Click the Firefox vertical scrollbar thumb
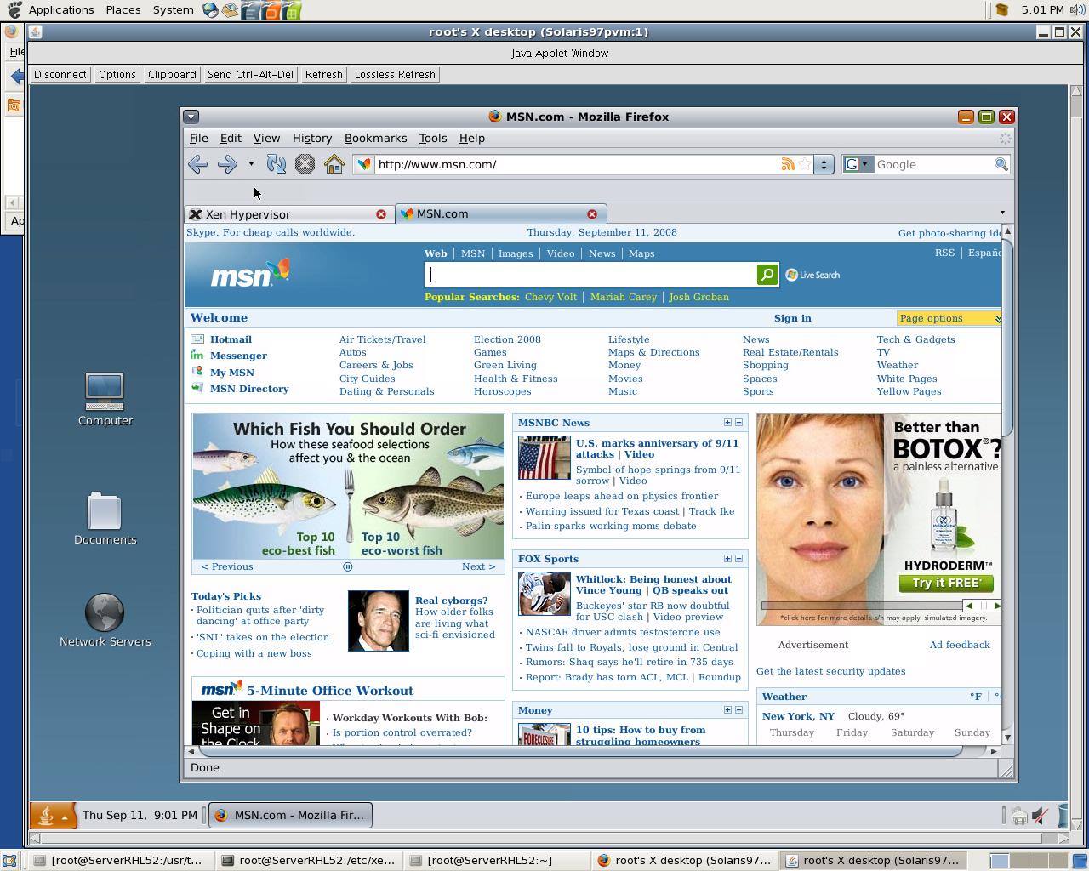Screen dimensions: 1089x871 (x=1007, y=336)
